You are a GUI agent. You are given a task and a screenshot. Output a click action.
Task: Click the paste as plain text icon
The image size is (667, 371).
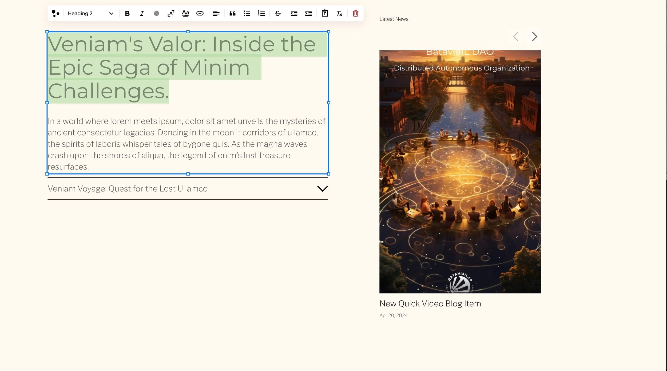pyautogui.click(x=325, y=13)
